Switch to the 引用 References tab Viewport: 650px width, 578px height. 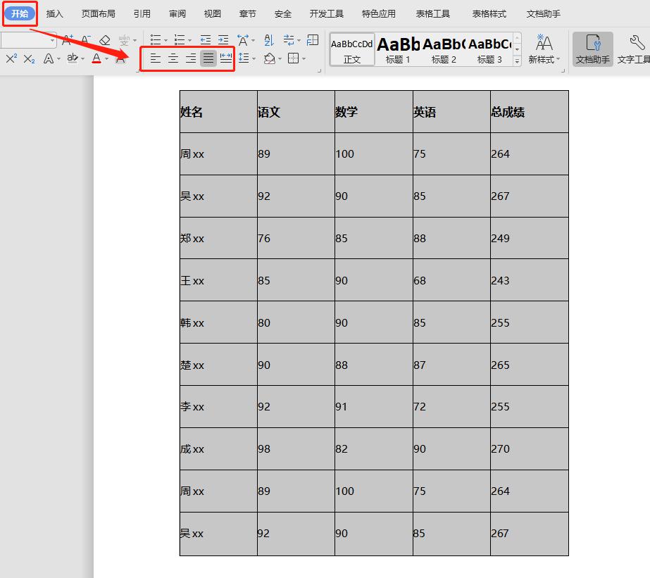pyautogui.click(x=142, y=13)
